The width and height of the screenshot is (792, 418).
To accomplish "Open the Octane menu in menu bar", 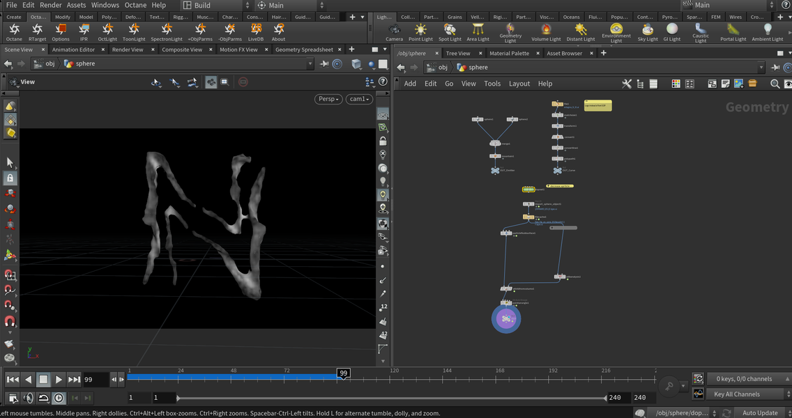I will (135, 5).
